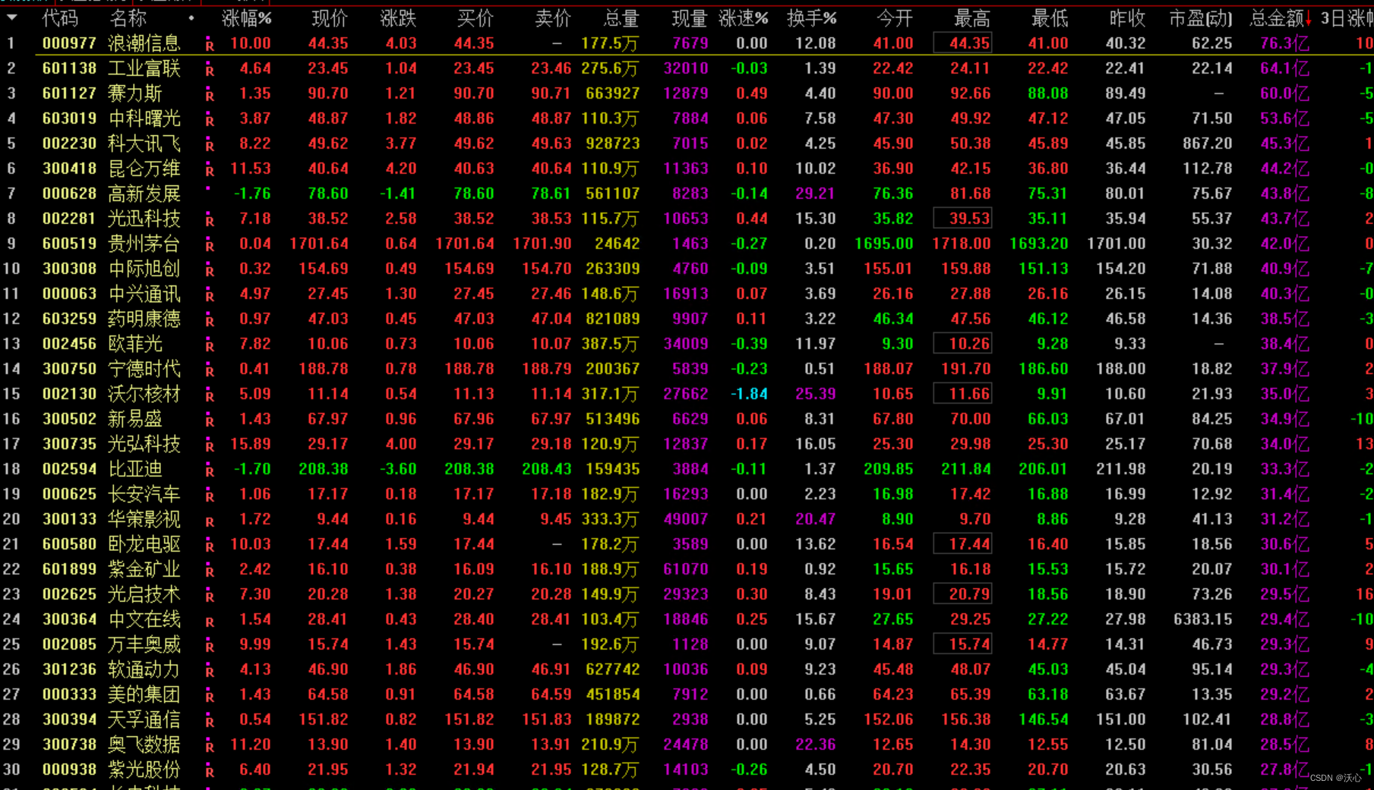Click the R marker next to 中科曙光
Screen dimensions: 1374x790
click(x=210, y=121)
